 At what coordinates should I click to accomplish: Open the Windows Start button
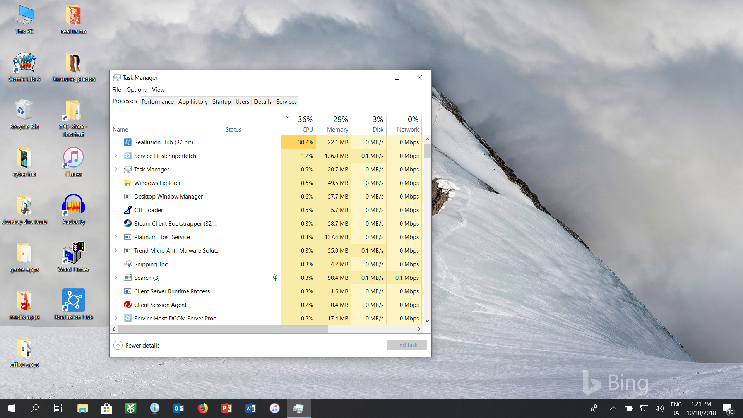coord(12,408)
